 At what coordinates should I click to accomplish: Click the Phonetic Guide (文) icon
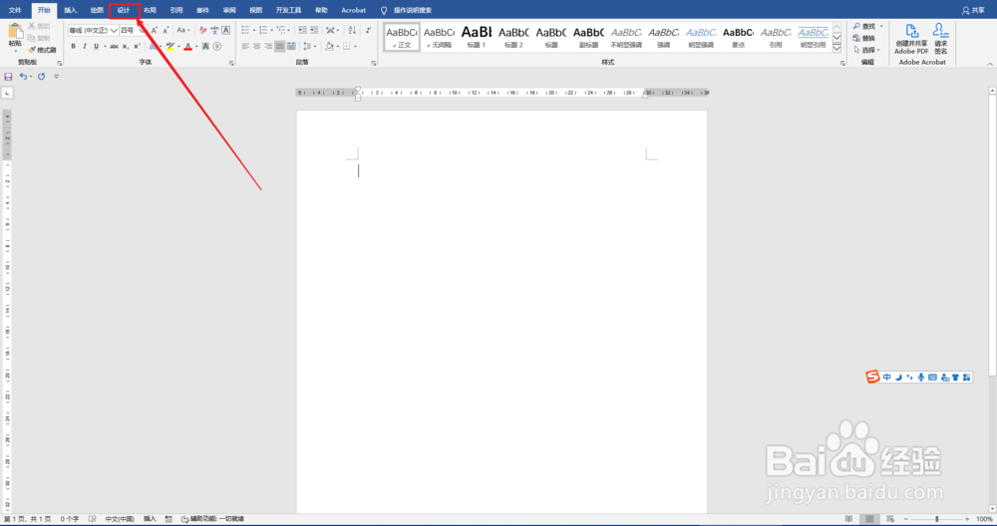(x=214, y=30)
